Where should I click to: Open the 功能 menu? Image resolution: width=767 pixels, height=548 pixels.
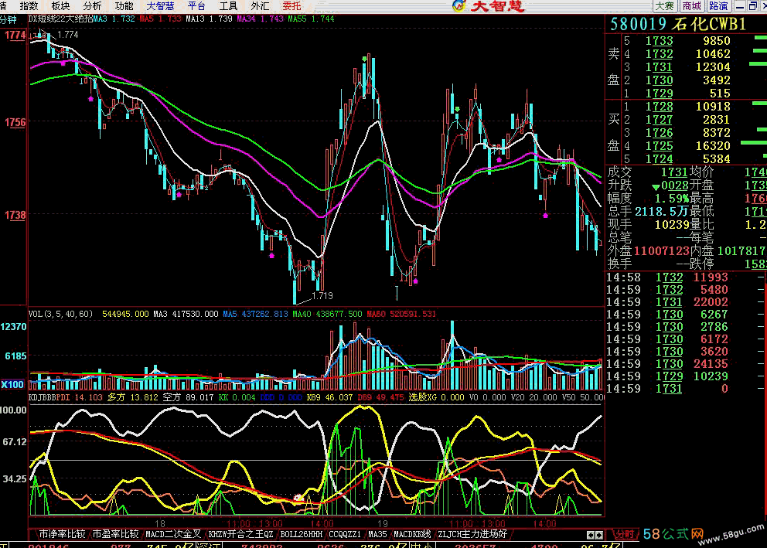(124, 6)
